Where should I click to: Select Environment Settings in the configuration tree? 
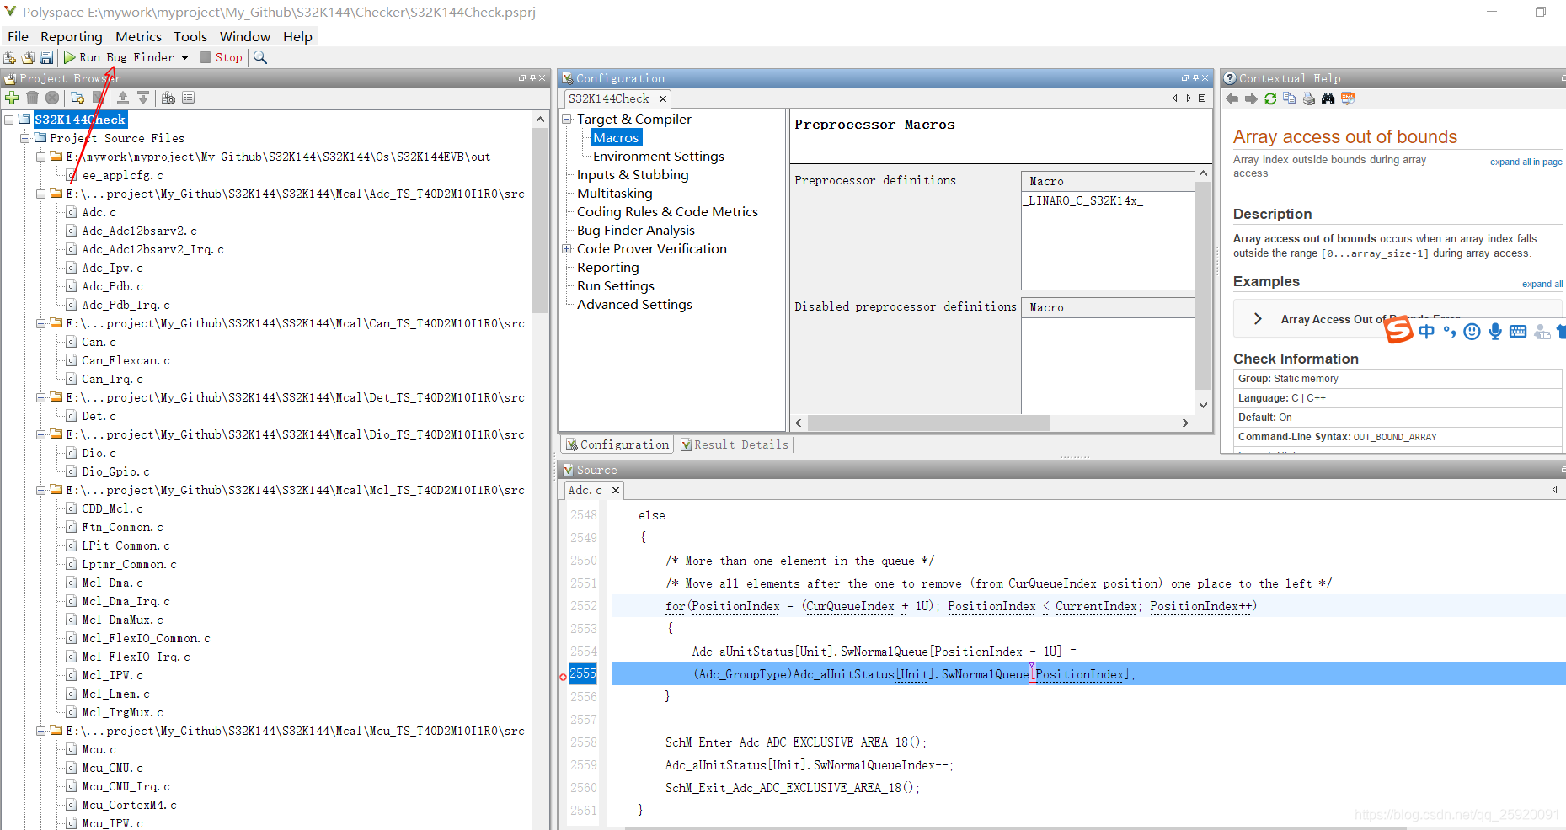[x=658, y=157]
